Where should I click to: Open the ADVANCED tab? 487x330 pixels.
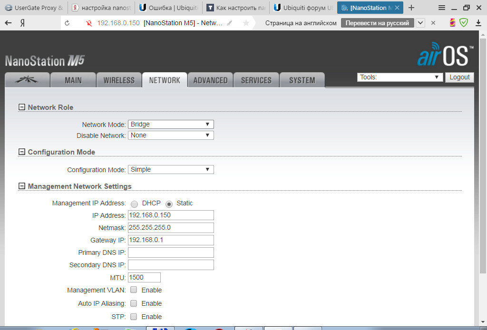pyautogui.click(x=210, y=80)
